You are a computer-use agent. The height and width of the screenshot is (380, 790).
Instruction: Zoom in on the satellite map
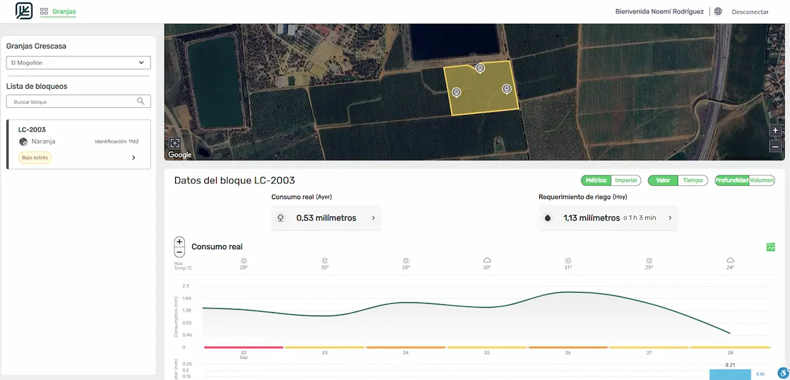pyautogui.click(x=776, y=131)
